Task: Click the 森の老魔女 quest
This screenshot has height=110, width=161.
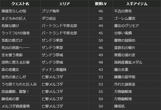Action: point(10,70)
